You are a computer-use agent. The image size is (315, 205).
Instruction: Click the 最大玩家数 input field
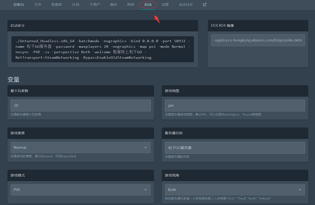[x=81, y=105]
